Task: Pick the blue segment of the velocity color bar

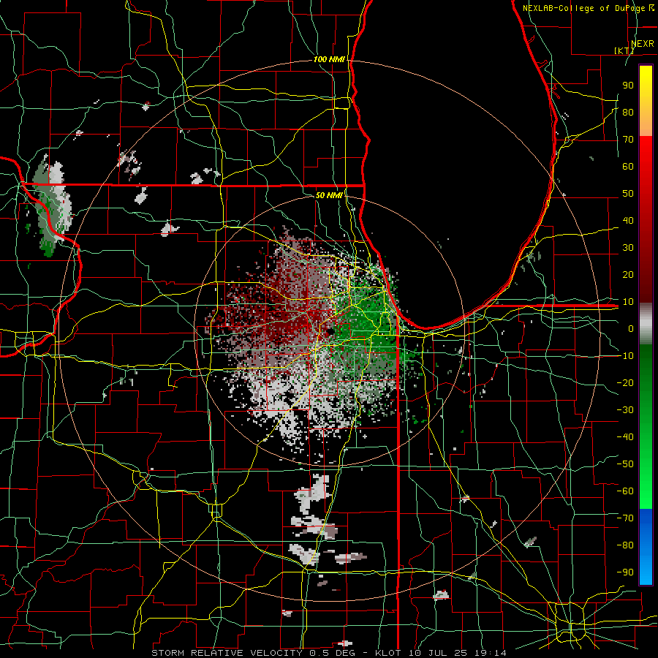Action: pyautogui.click(x=646, y=546)
